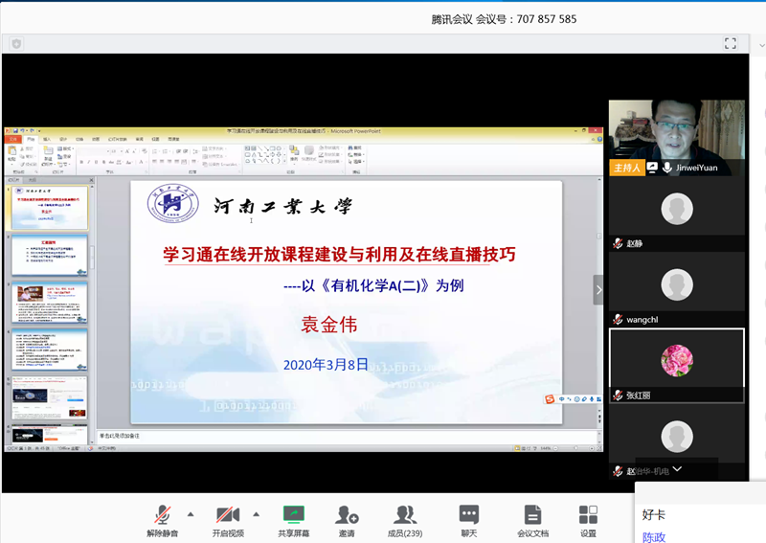Collapse the participant video sidebar arrow
The width and height of the screenshot is (766, 543).
pyautogui.click(x=599, y=289)
